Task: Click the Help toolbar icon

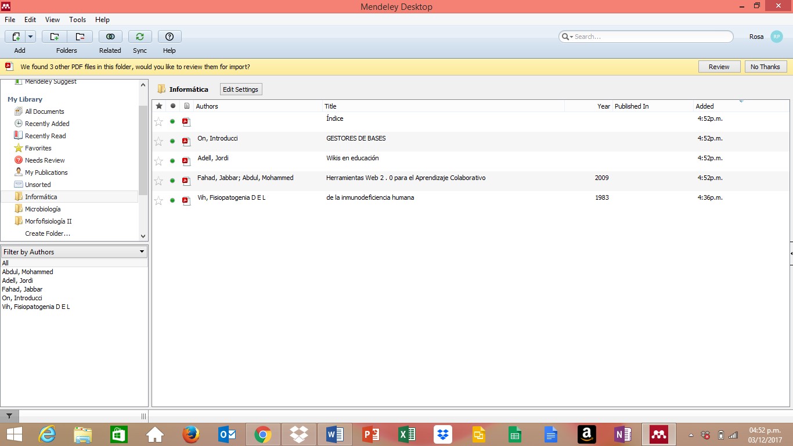Action: [170, 37]
